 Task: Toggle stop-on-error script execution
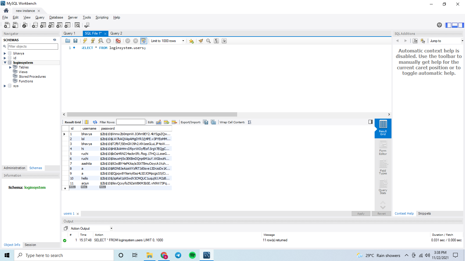118,41
